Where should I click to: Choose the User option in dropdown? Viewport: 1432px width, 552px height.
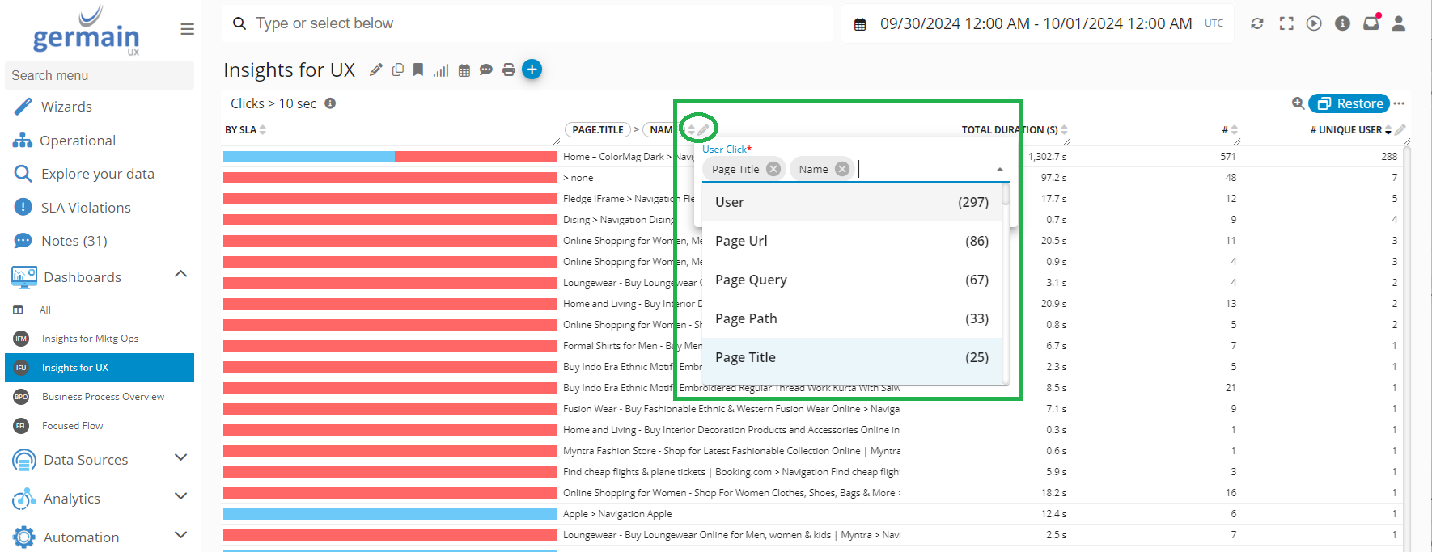point(851,202)
